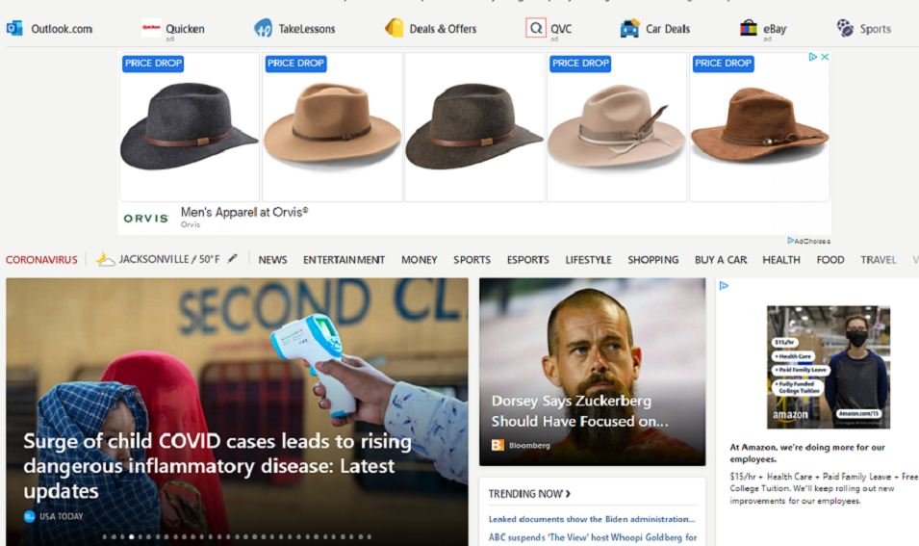Click the brown suede hat product image

pos(759,127)
